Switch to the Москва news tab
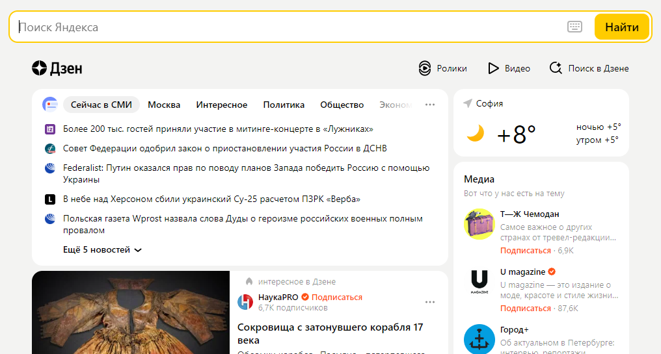The width and height of the screenshot is (661, 354). click(x=164, y=105)
